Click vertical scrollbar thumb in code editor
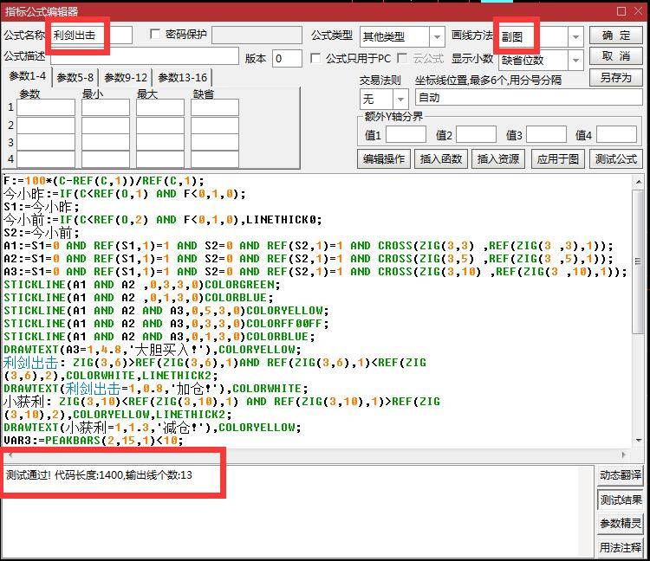This screenshot has width=650, height=561. (x=639, y=261)
